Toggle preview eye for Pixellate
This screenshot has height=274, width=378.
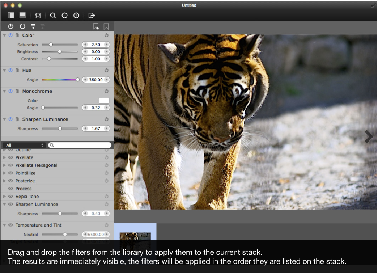(x=10, y=157)
